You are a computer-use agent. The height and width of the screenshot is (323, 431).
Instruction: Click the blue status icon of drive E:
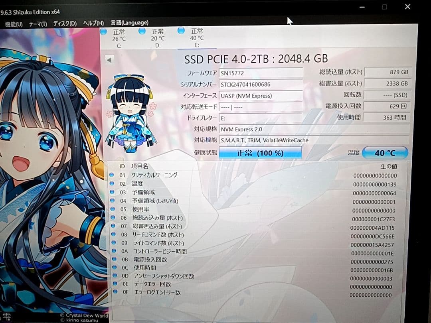click(181, 30)
